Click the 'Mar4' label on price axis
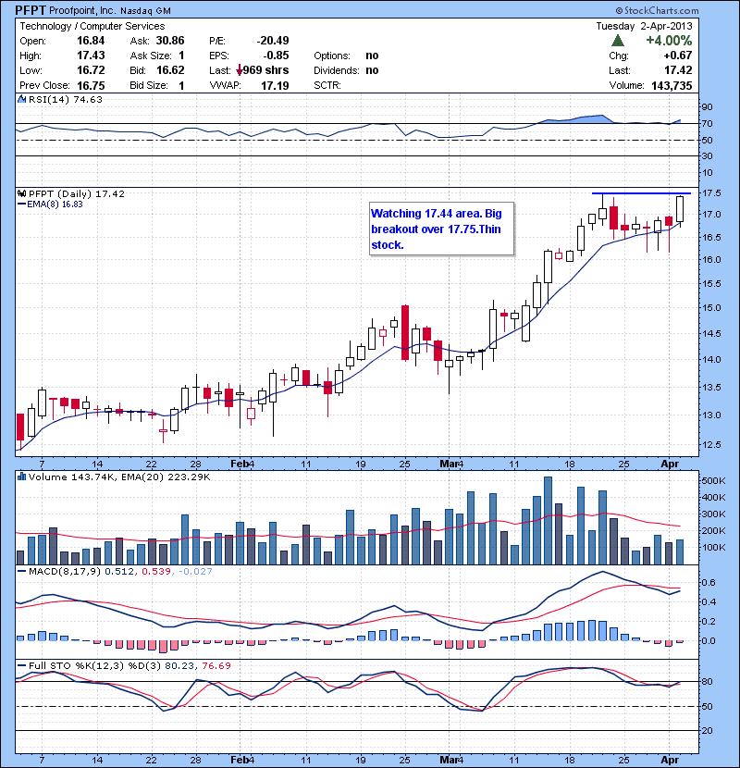Image resolution: width=740 pixels, height=768 pixels. pyautogui.click(x=451, y=464)
